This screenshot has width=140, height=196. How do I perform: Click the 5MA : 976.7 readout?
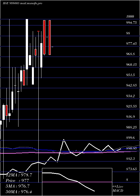point(17,186)
